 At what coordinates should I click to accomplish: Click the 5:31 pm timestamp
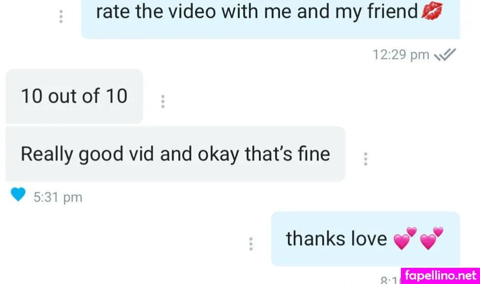[58, 197]
